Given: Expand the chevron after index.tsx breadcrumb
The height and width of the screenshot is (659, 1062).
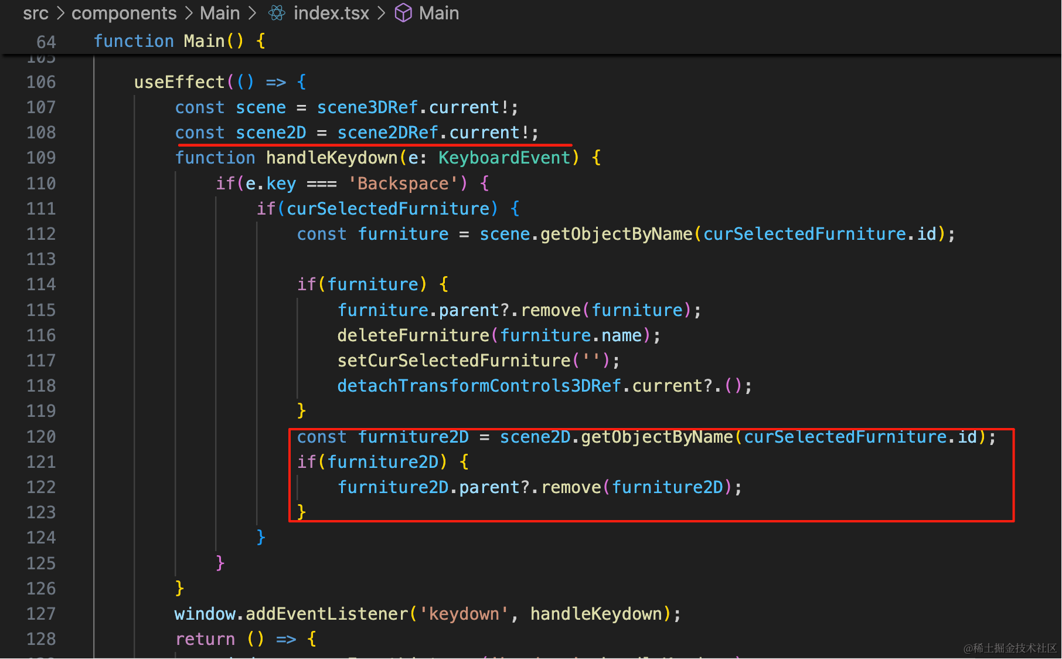Looking at the screenshot, I should 381,13.
